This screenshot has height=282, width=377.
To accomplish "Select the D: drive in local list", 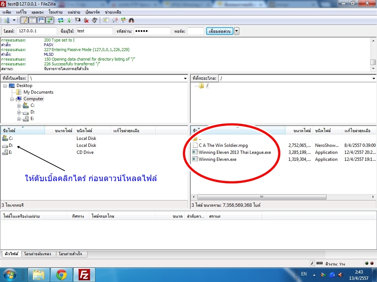I will click(11, 145).
